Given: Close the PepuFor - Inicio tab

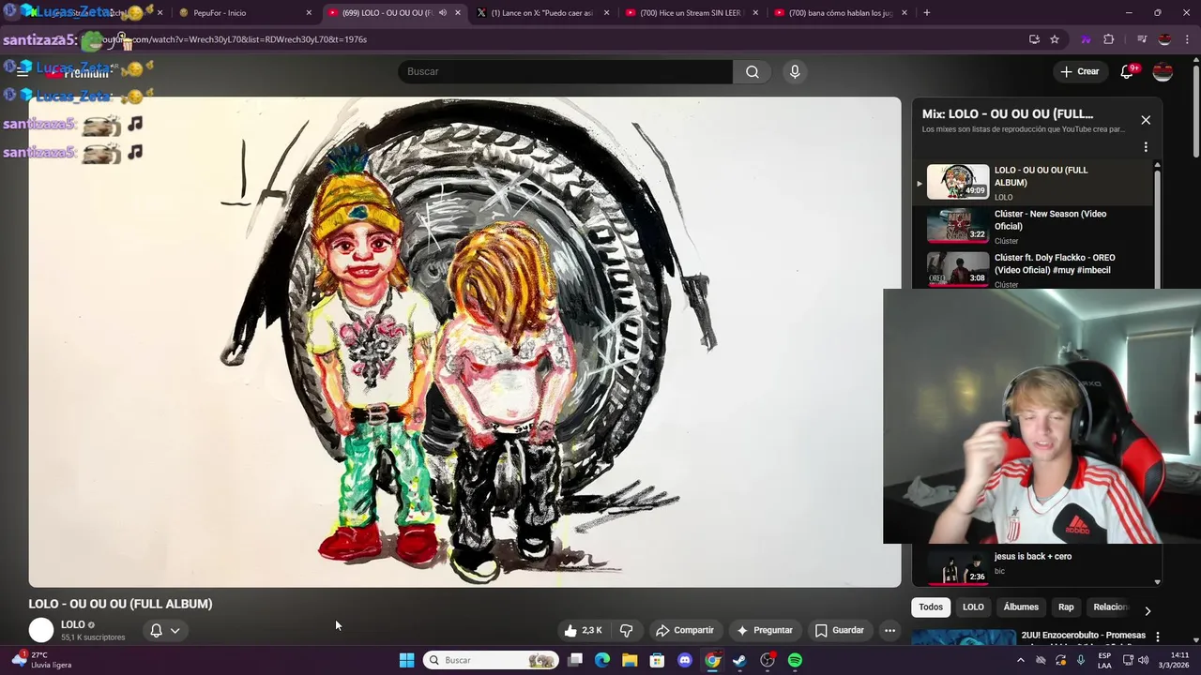Looking at the screenshot, I should (309, 13).
